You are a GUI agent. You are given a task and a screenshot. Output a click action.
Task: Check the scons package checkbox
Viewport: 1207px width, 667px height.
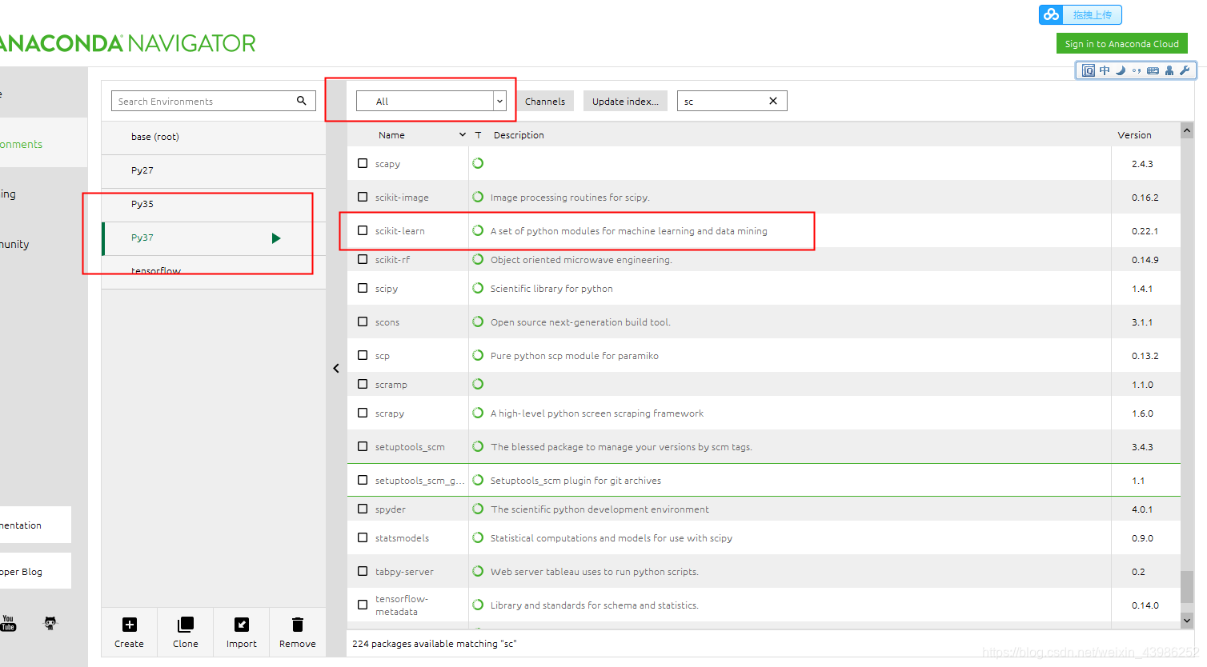363,322
